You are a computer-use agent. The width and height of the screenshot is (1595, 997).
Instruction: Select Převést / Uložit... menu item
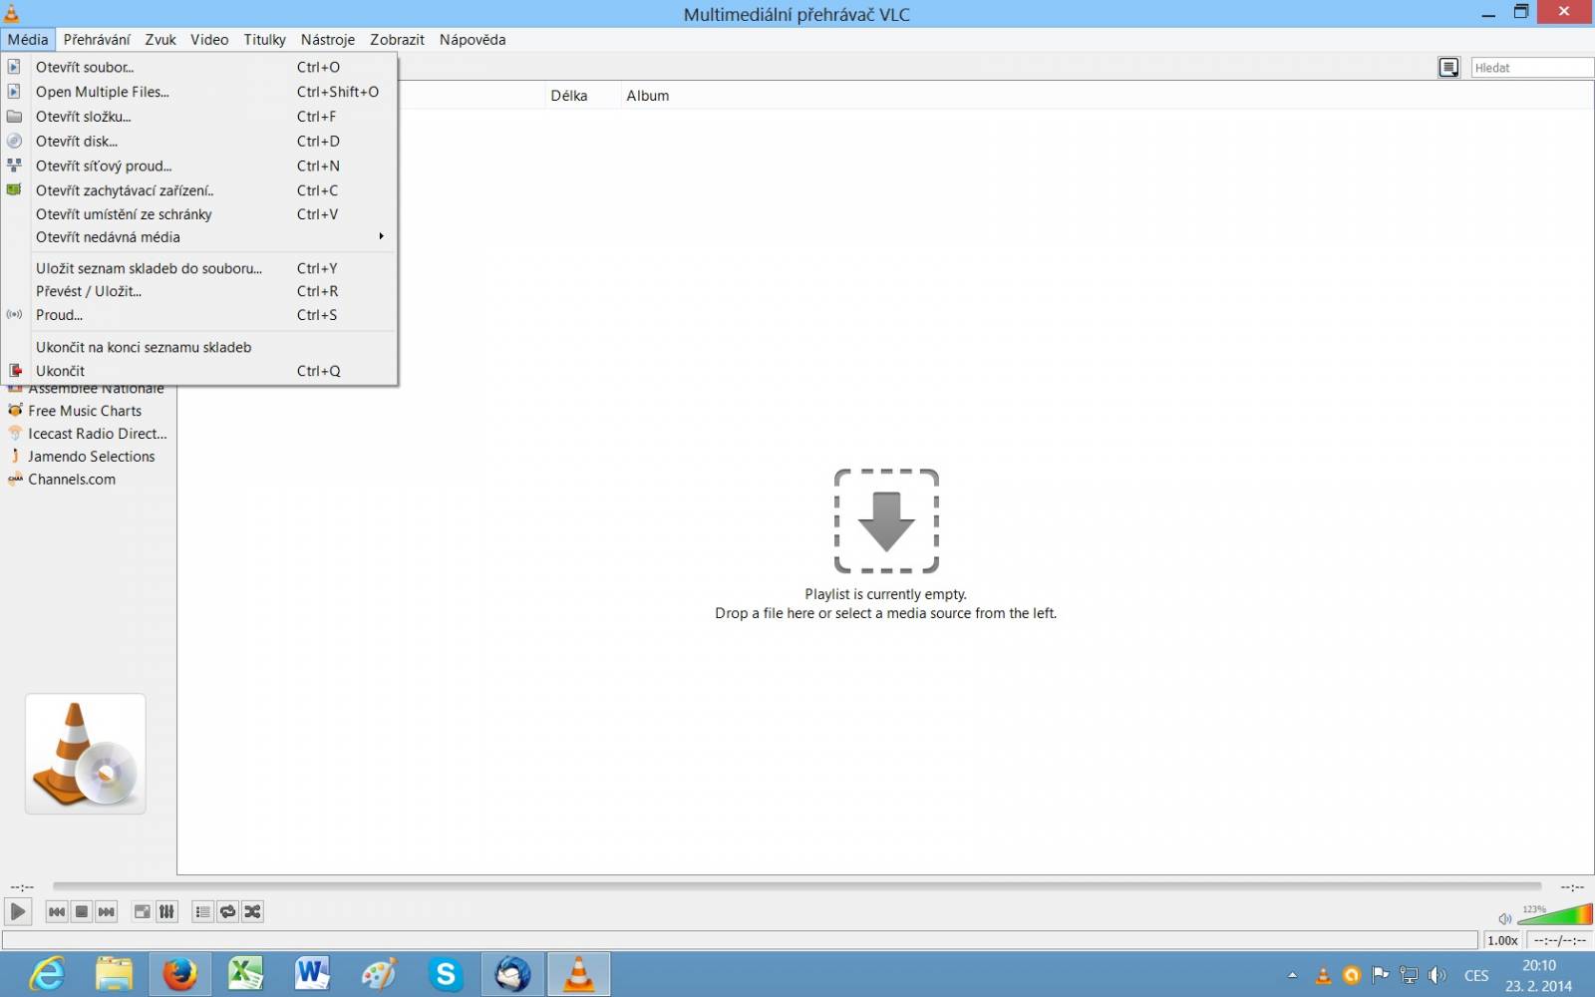(199, 291)
